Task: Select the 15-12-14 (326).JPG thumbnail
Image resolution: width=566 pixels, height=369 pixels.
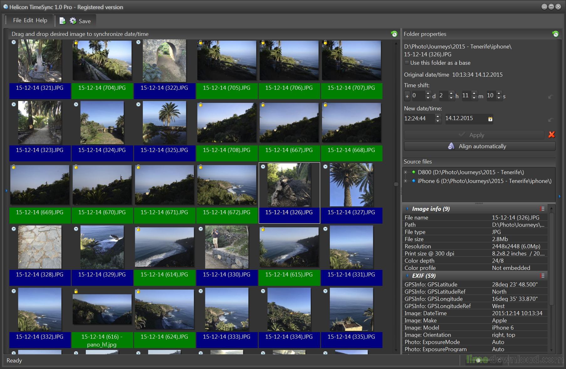Action: click(x=289, y=185)
